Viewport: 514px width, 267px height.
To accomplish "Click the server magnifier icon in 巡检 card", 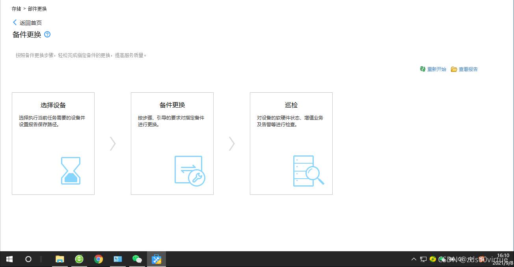I will (x=309, y=171).
